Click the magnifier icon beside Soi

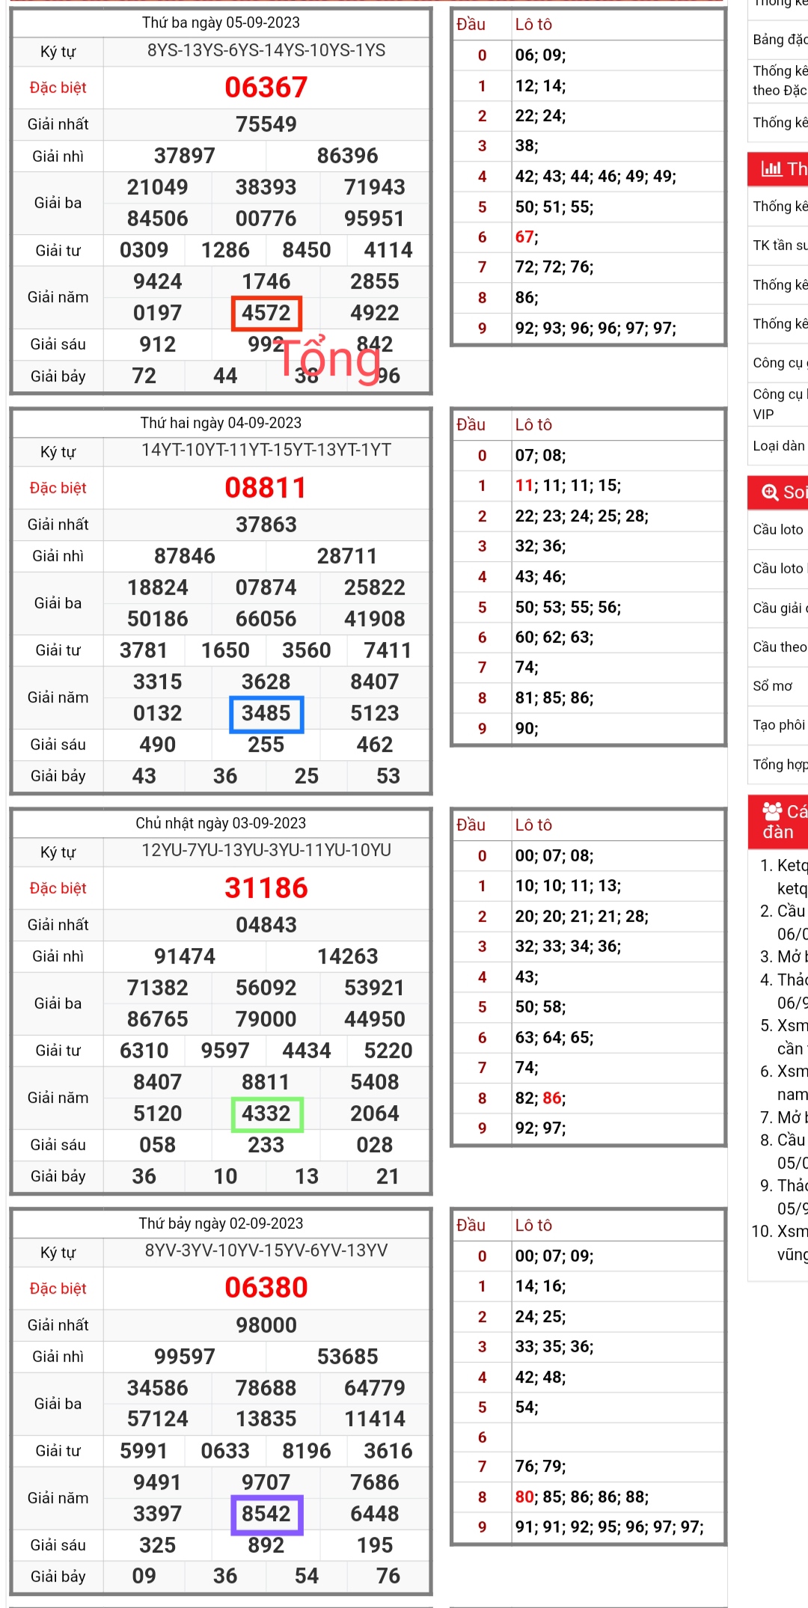(x=770, y=492)
